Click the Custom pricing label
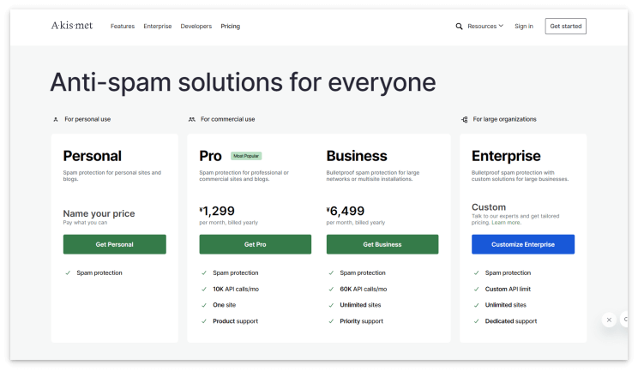 pos(489,207)
